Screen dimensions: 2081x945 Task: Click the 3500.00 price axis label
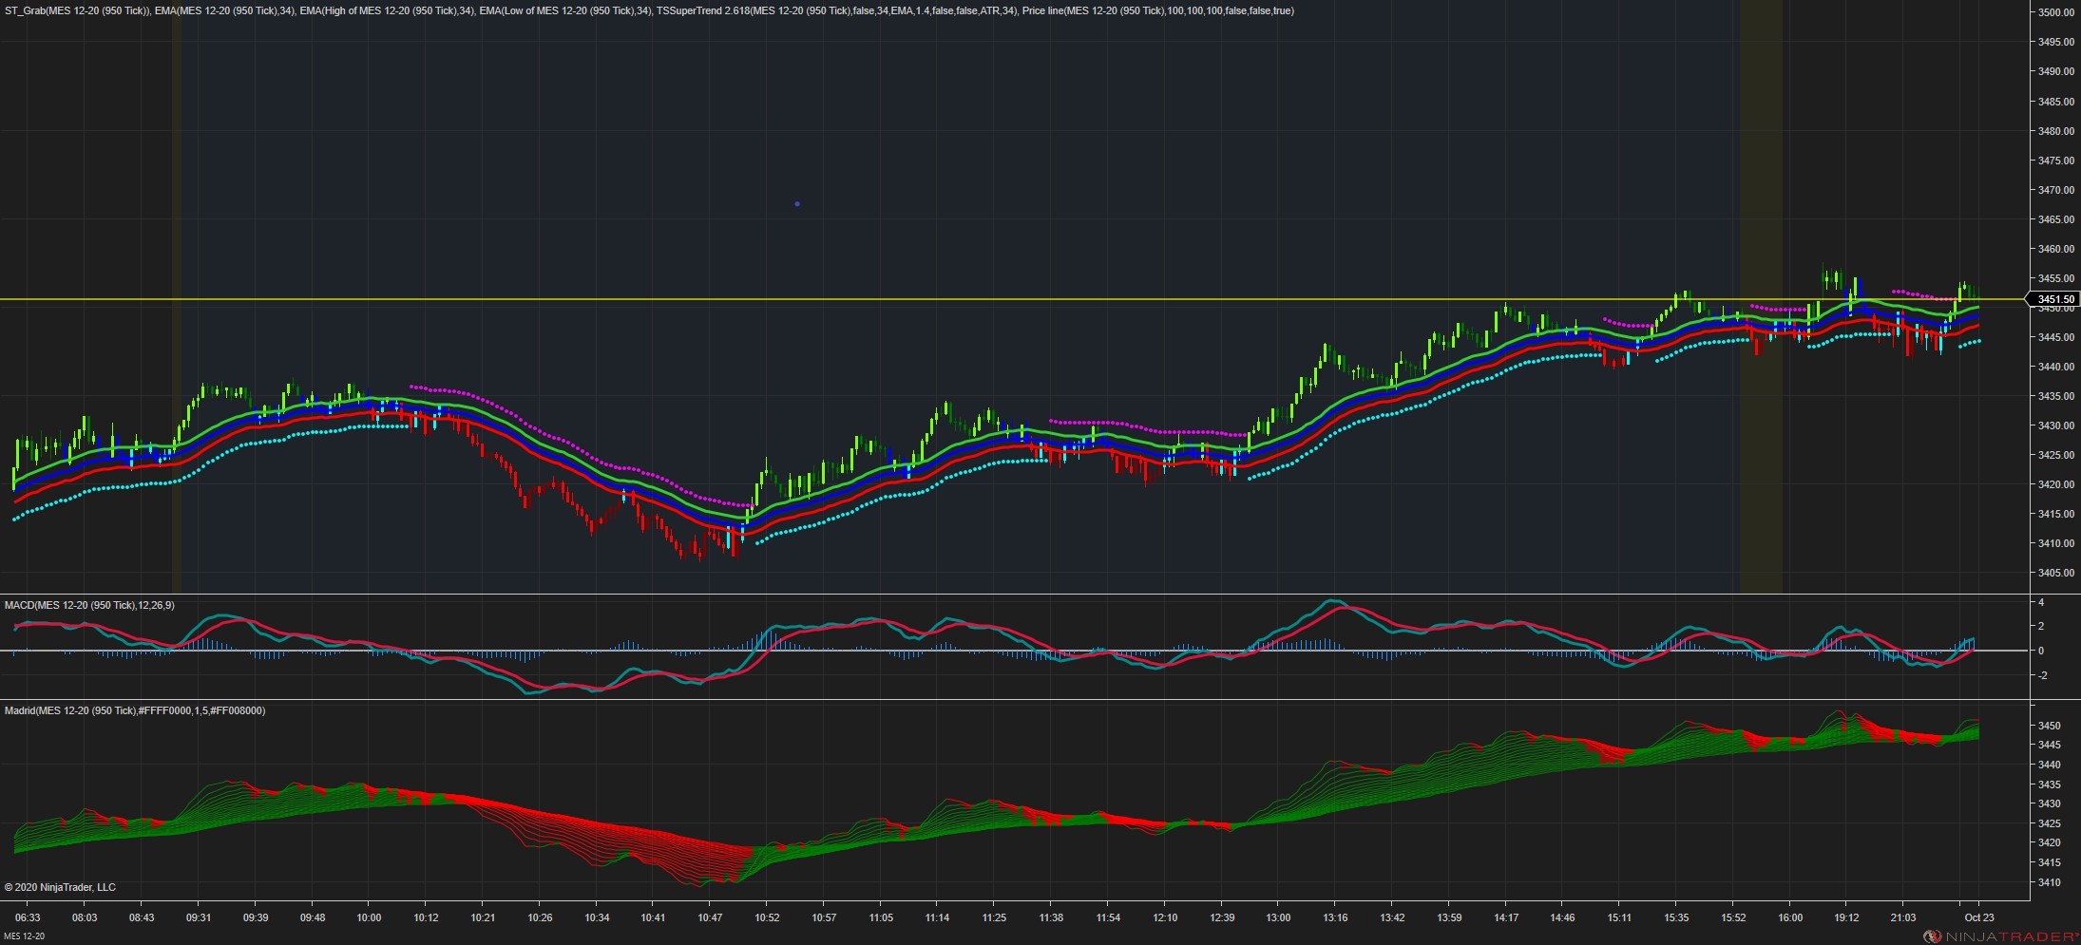pyautogui.click(x=2056, y=12)
